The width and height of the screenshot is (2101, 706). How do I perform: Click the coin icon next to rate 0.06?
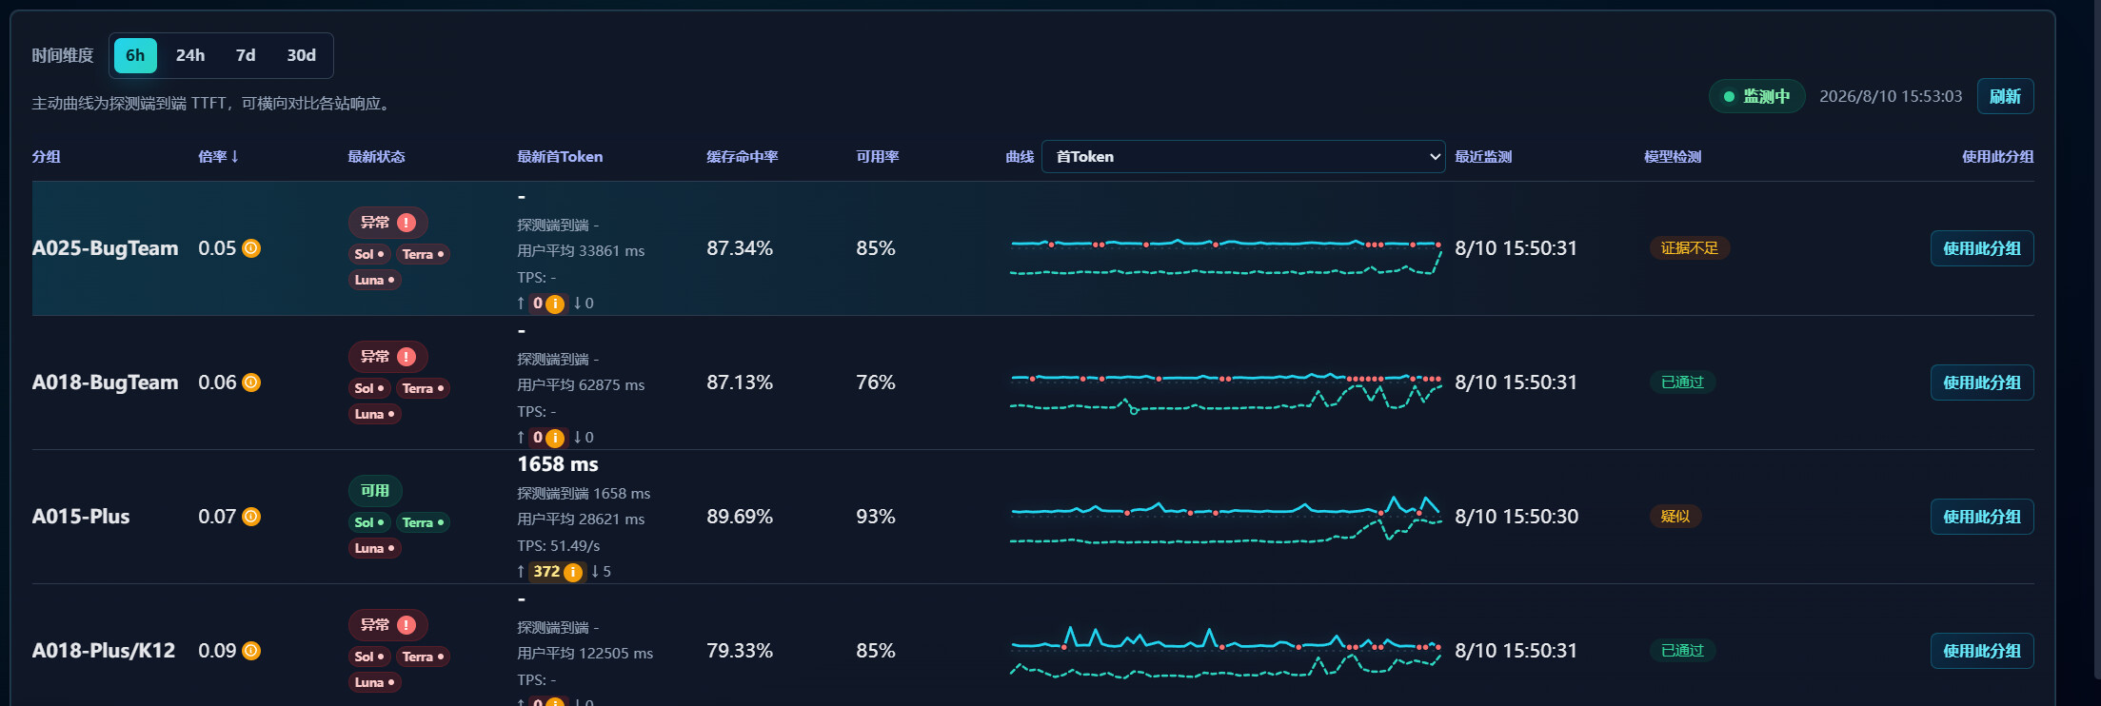coord(251,382)
